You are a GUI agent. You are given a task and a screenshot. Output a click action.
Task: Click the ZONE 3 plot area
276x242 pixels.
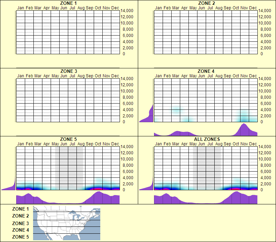tap(67, 100)
